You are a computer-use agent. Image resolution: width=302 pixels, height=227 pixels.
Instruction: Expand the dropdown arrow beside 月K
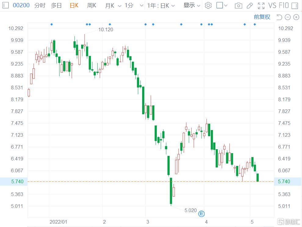click(x=120, y=6)
